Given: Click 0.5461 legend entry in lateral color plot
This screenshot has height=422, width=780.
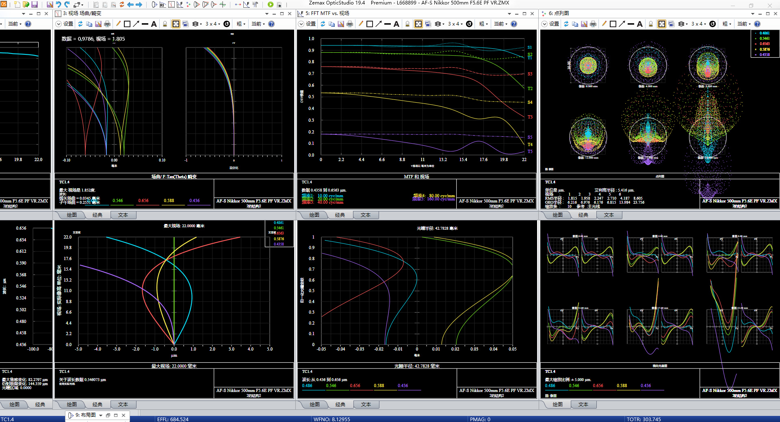Looking at the screenshot, I should coord(279,228).
